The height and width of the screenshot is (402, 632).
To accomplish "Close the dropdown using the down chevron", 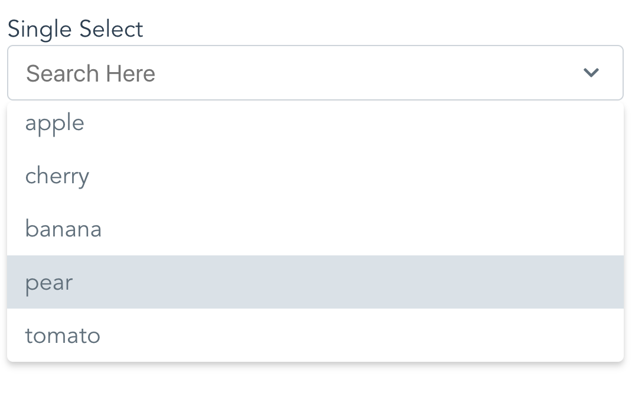I will [591, 73].
